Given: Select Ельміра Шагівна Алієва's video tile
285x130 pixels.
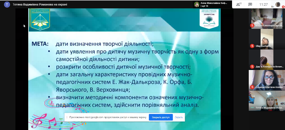Looking at the screenshot, I should tap(266, 80).
